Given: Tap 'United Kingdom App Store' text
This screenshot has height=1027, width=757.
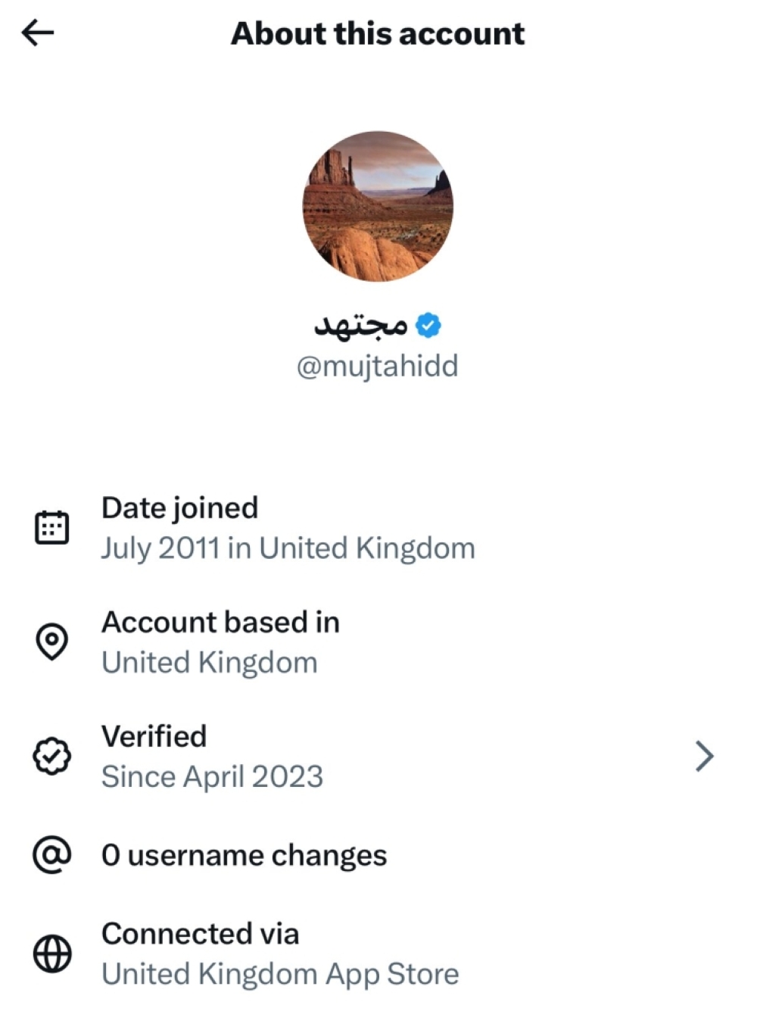Looking at the screenshot, I should [x=280, y=974].
